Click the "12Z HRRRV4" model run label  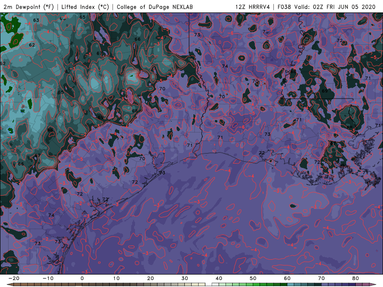(252, 7)
